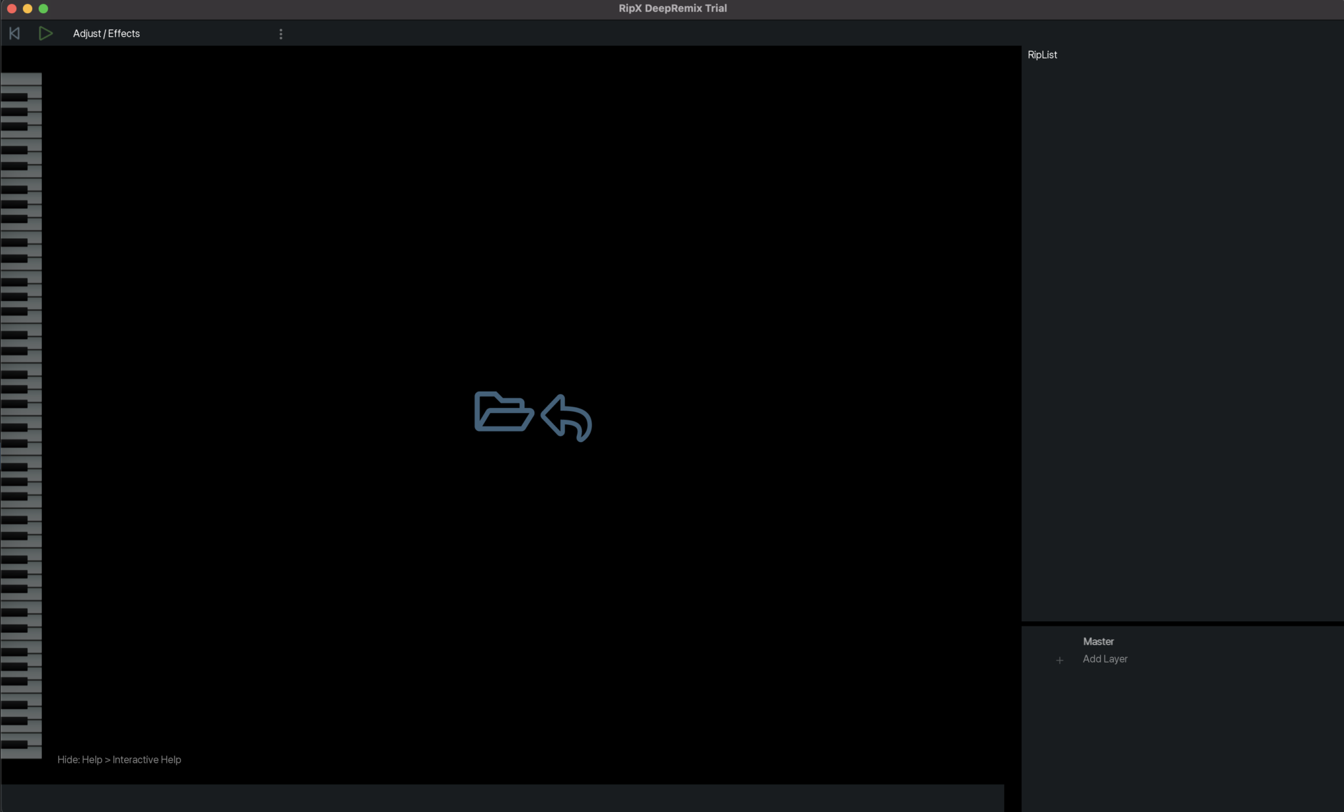The image size is (1344, 812).
Task: Click the open folder icon
Action: 503,412
